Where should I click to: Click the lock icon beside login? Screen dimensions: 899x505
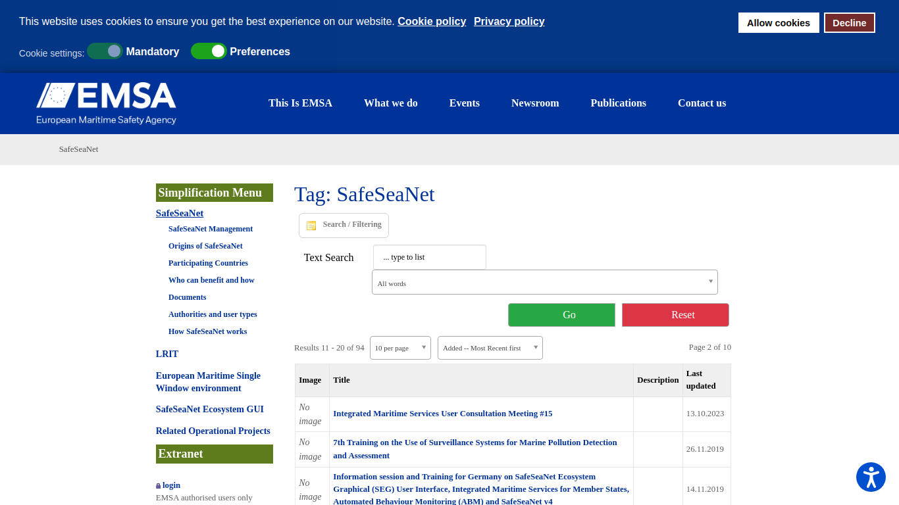(158, 486)
